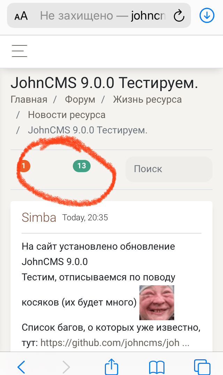
Task: Open Safari bookmarks book icon
Action: point(157,367)
